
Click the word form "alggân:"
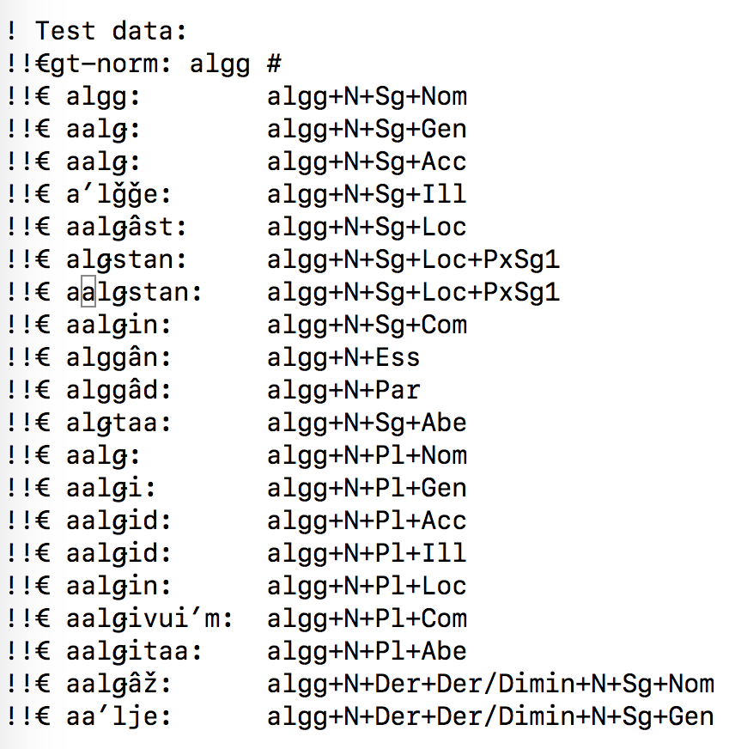pyautogui.click(x=118, y=357)
